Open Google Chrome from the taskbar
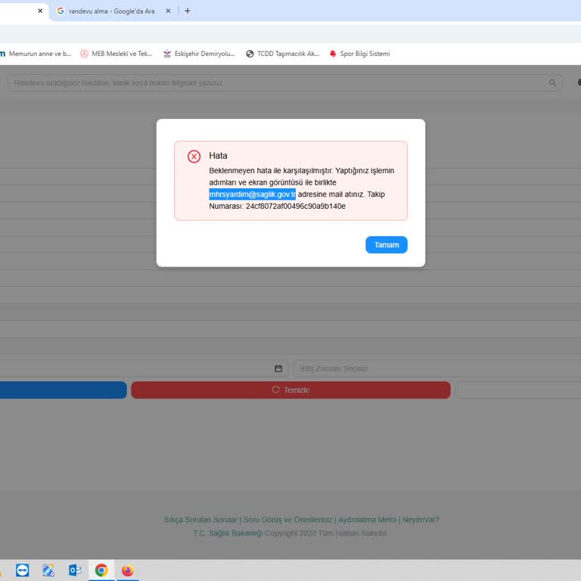This screenshot has height=581, width=581. coord(101,570)
